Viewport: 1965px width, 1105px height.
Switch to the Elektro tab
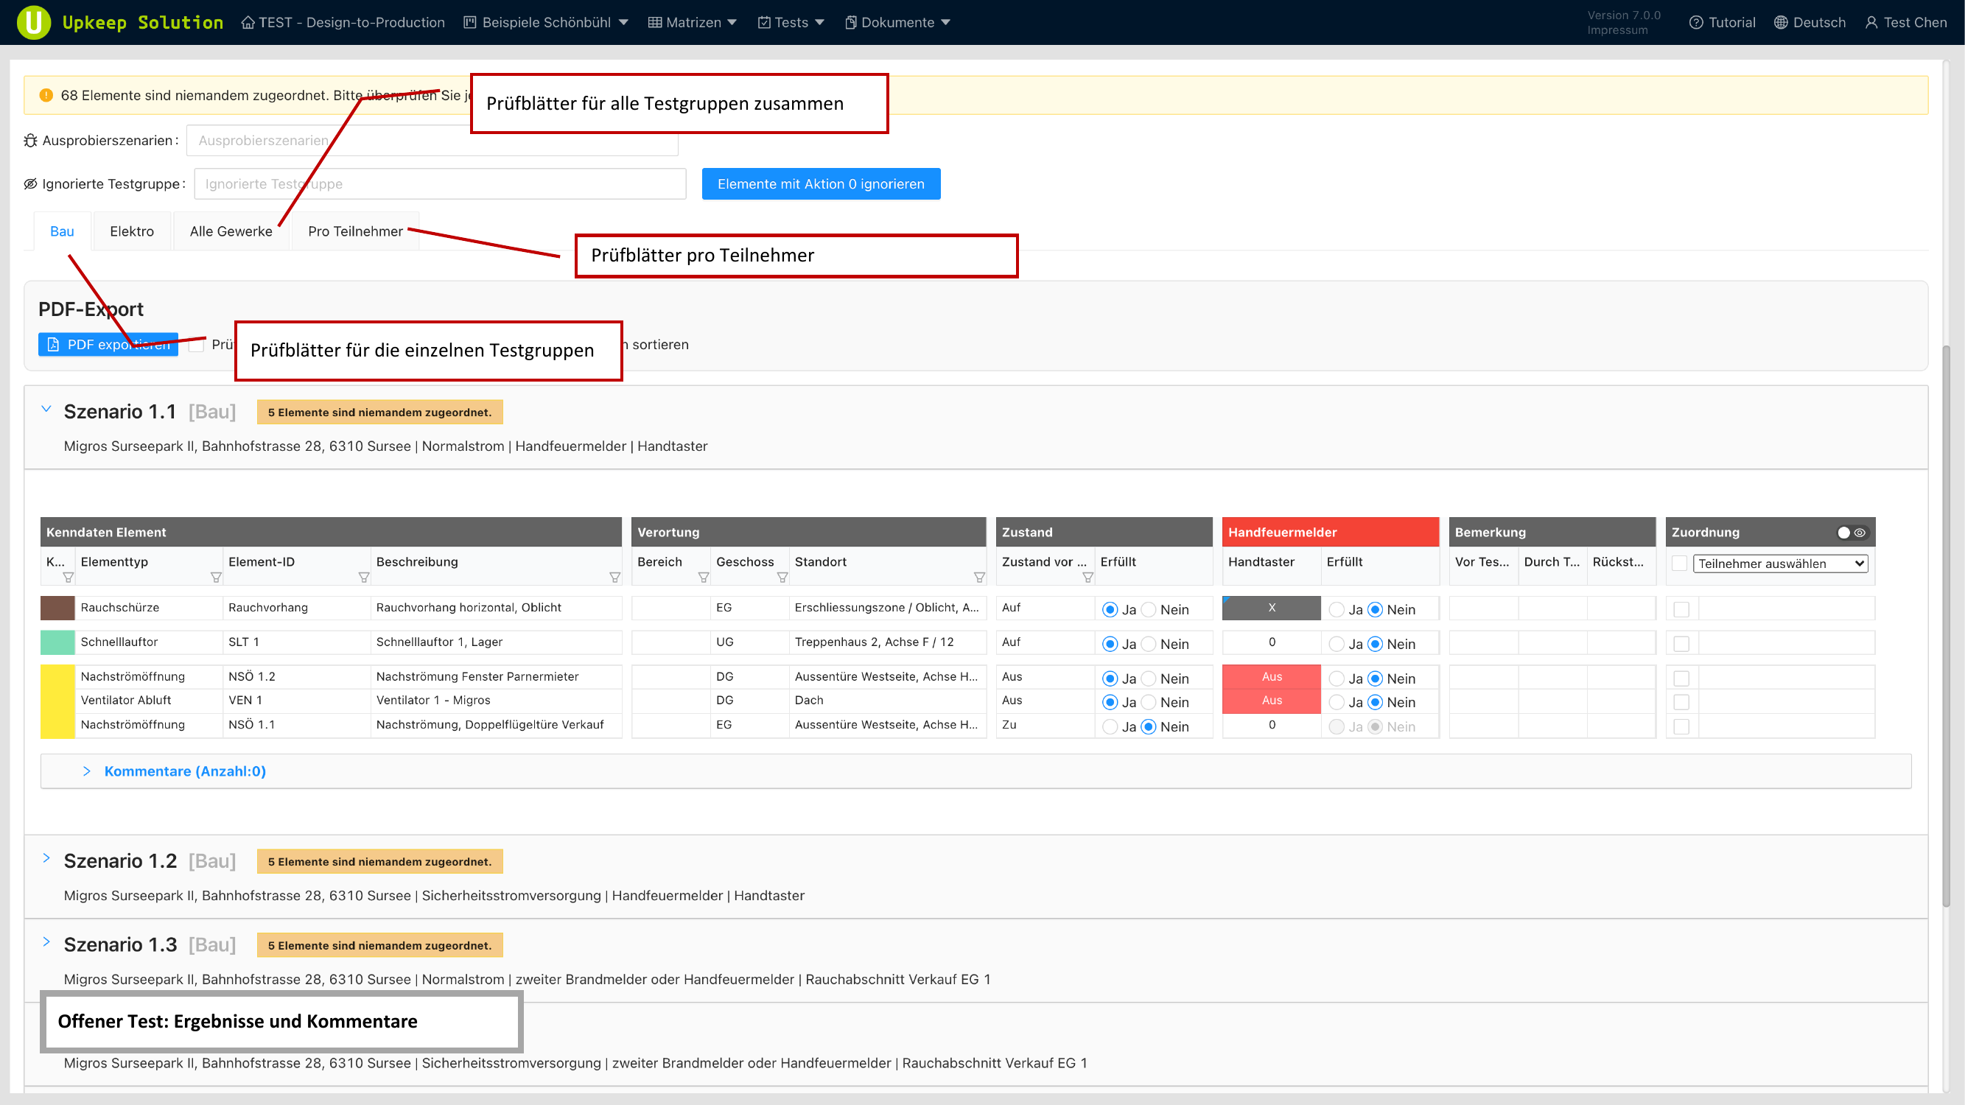click(x=131, y=231)
